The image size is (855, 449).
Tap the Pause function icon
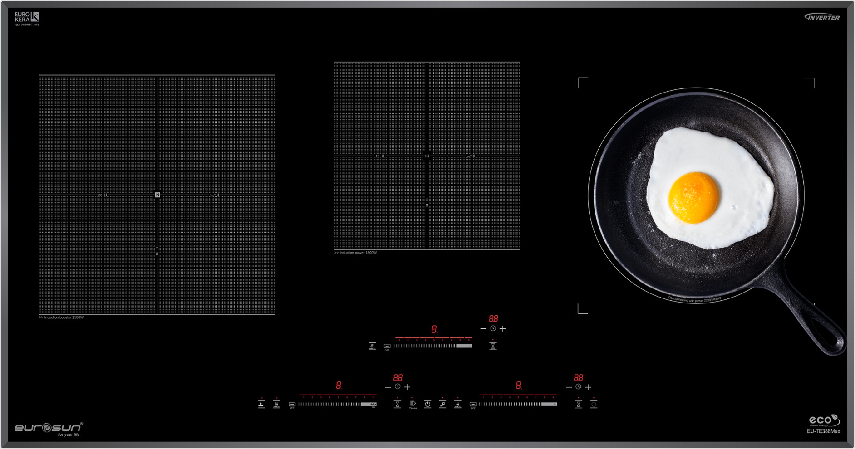click(413, 404)
